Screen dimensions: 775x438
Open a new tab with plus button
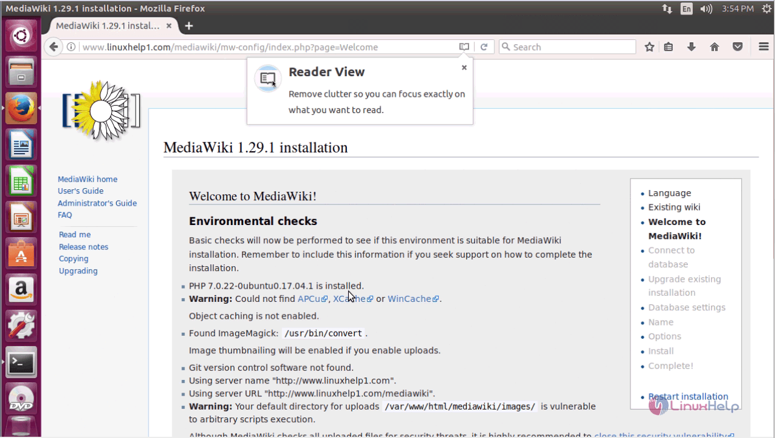coord(189,26)
